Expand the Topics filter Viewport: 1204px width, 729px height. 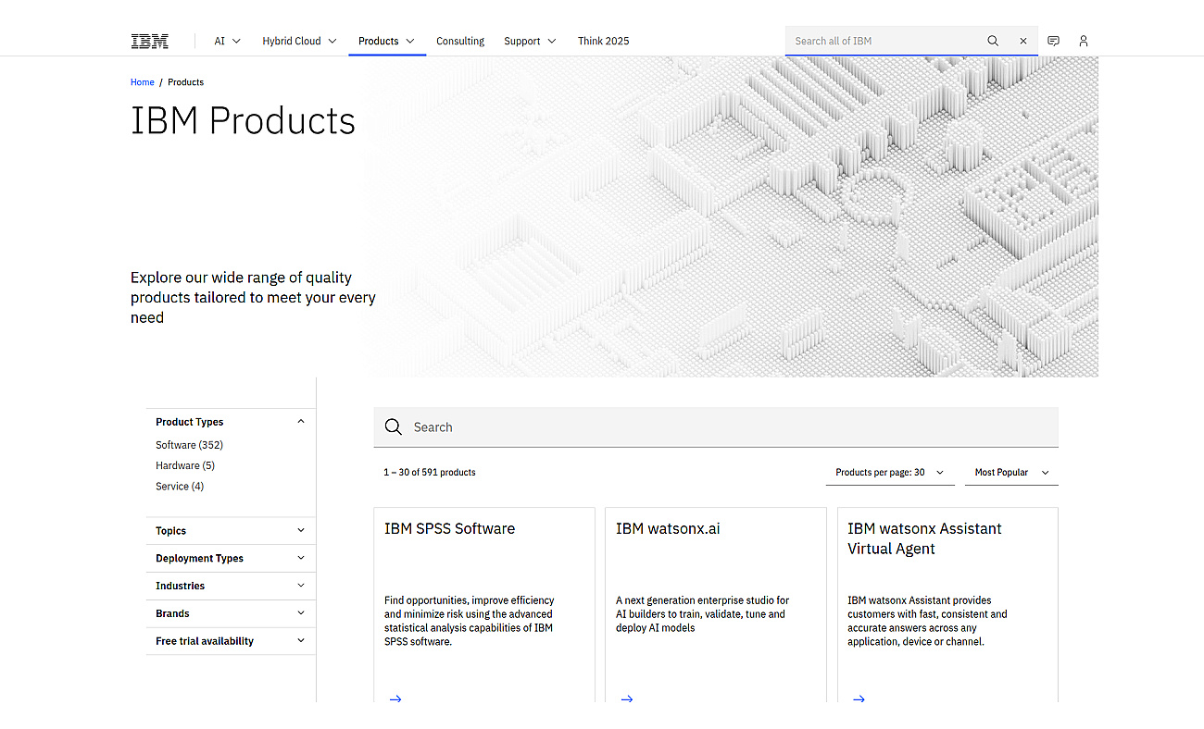(x=231, y=531)
